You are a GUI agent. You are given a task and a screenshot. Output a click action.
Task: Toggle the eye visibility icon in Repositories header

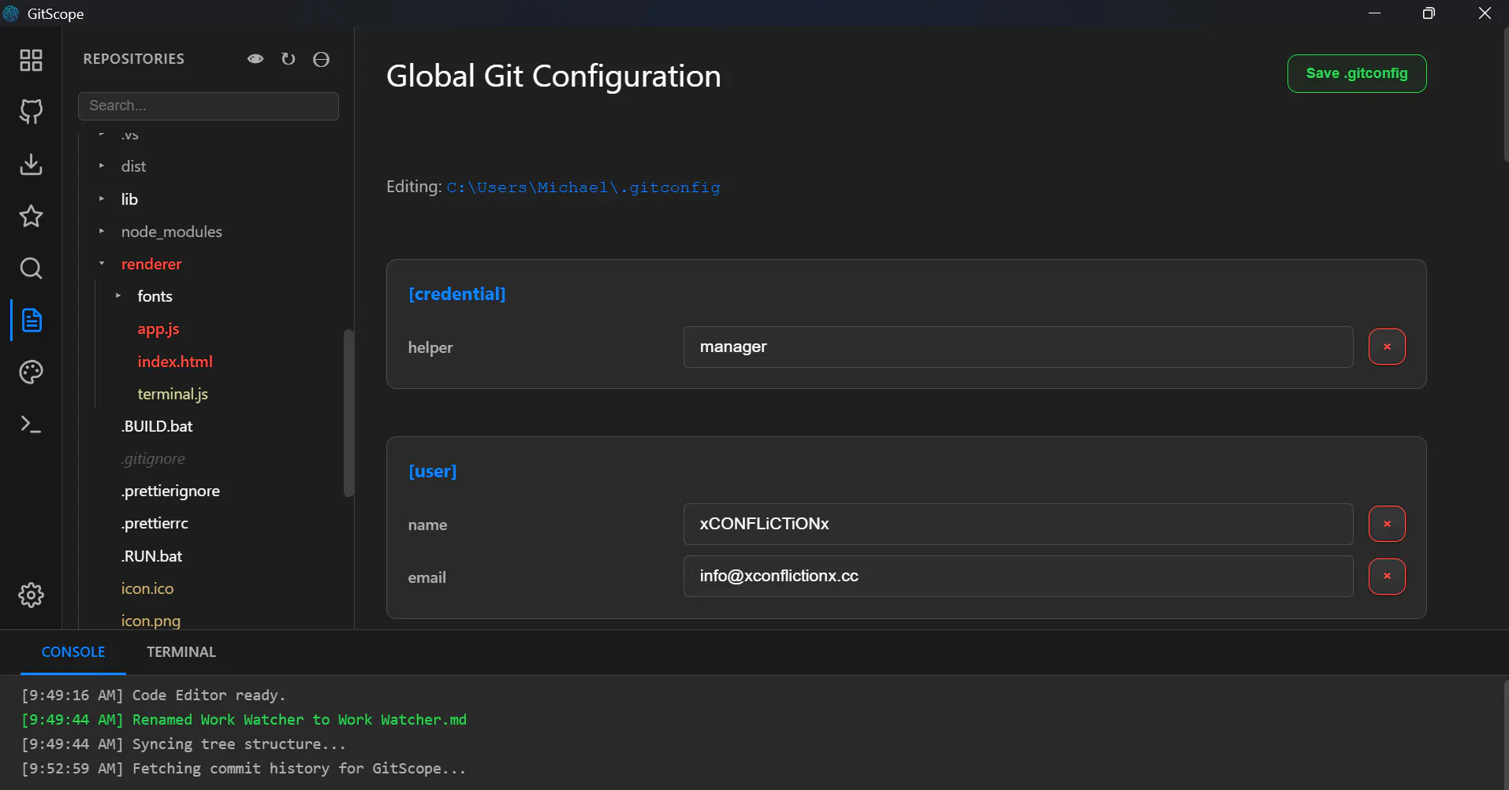click(255, 59)
